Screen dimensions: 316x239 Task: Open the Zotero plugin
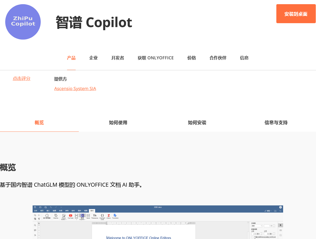click(x=109, y=216)
